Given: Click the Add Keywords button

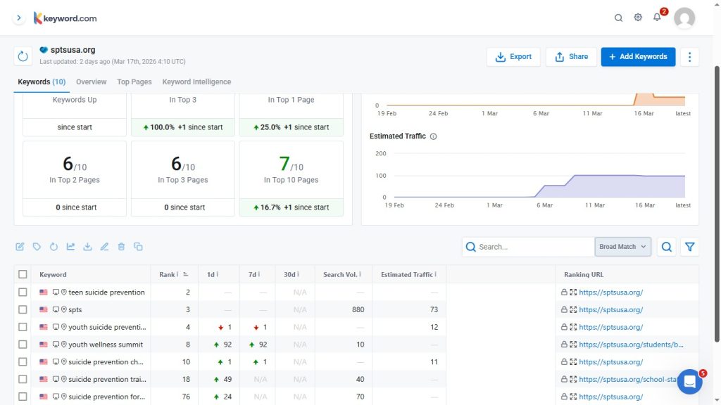Looking at the screenshot, I should [638, 57].
